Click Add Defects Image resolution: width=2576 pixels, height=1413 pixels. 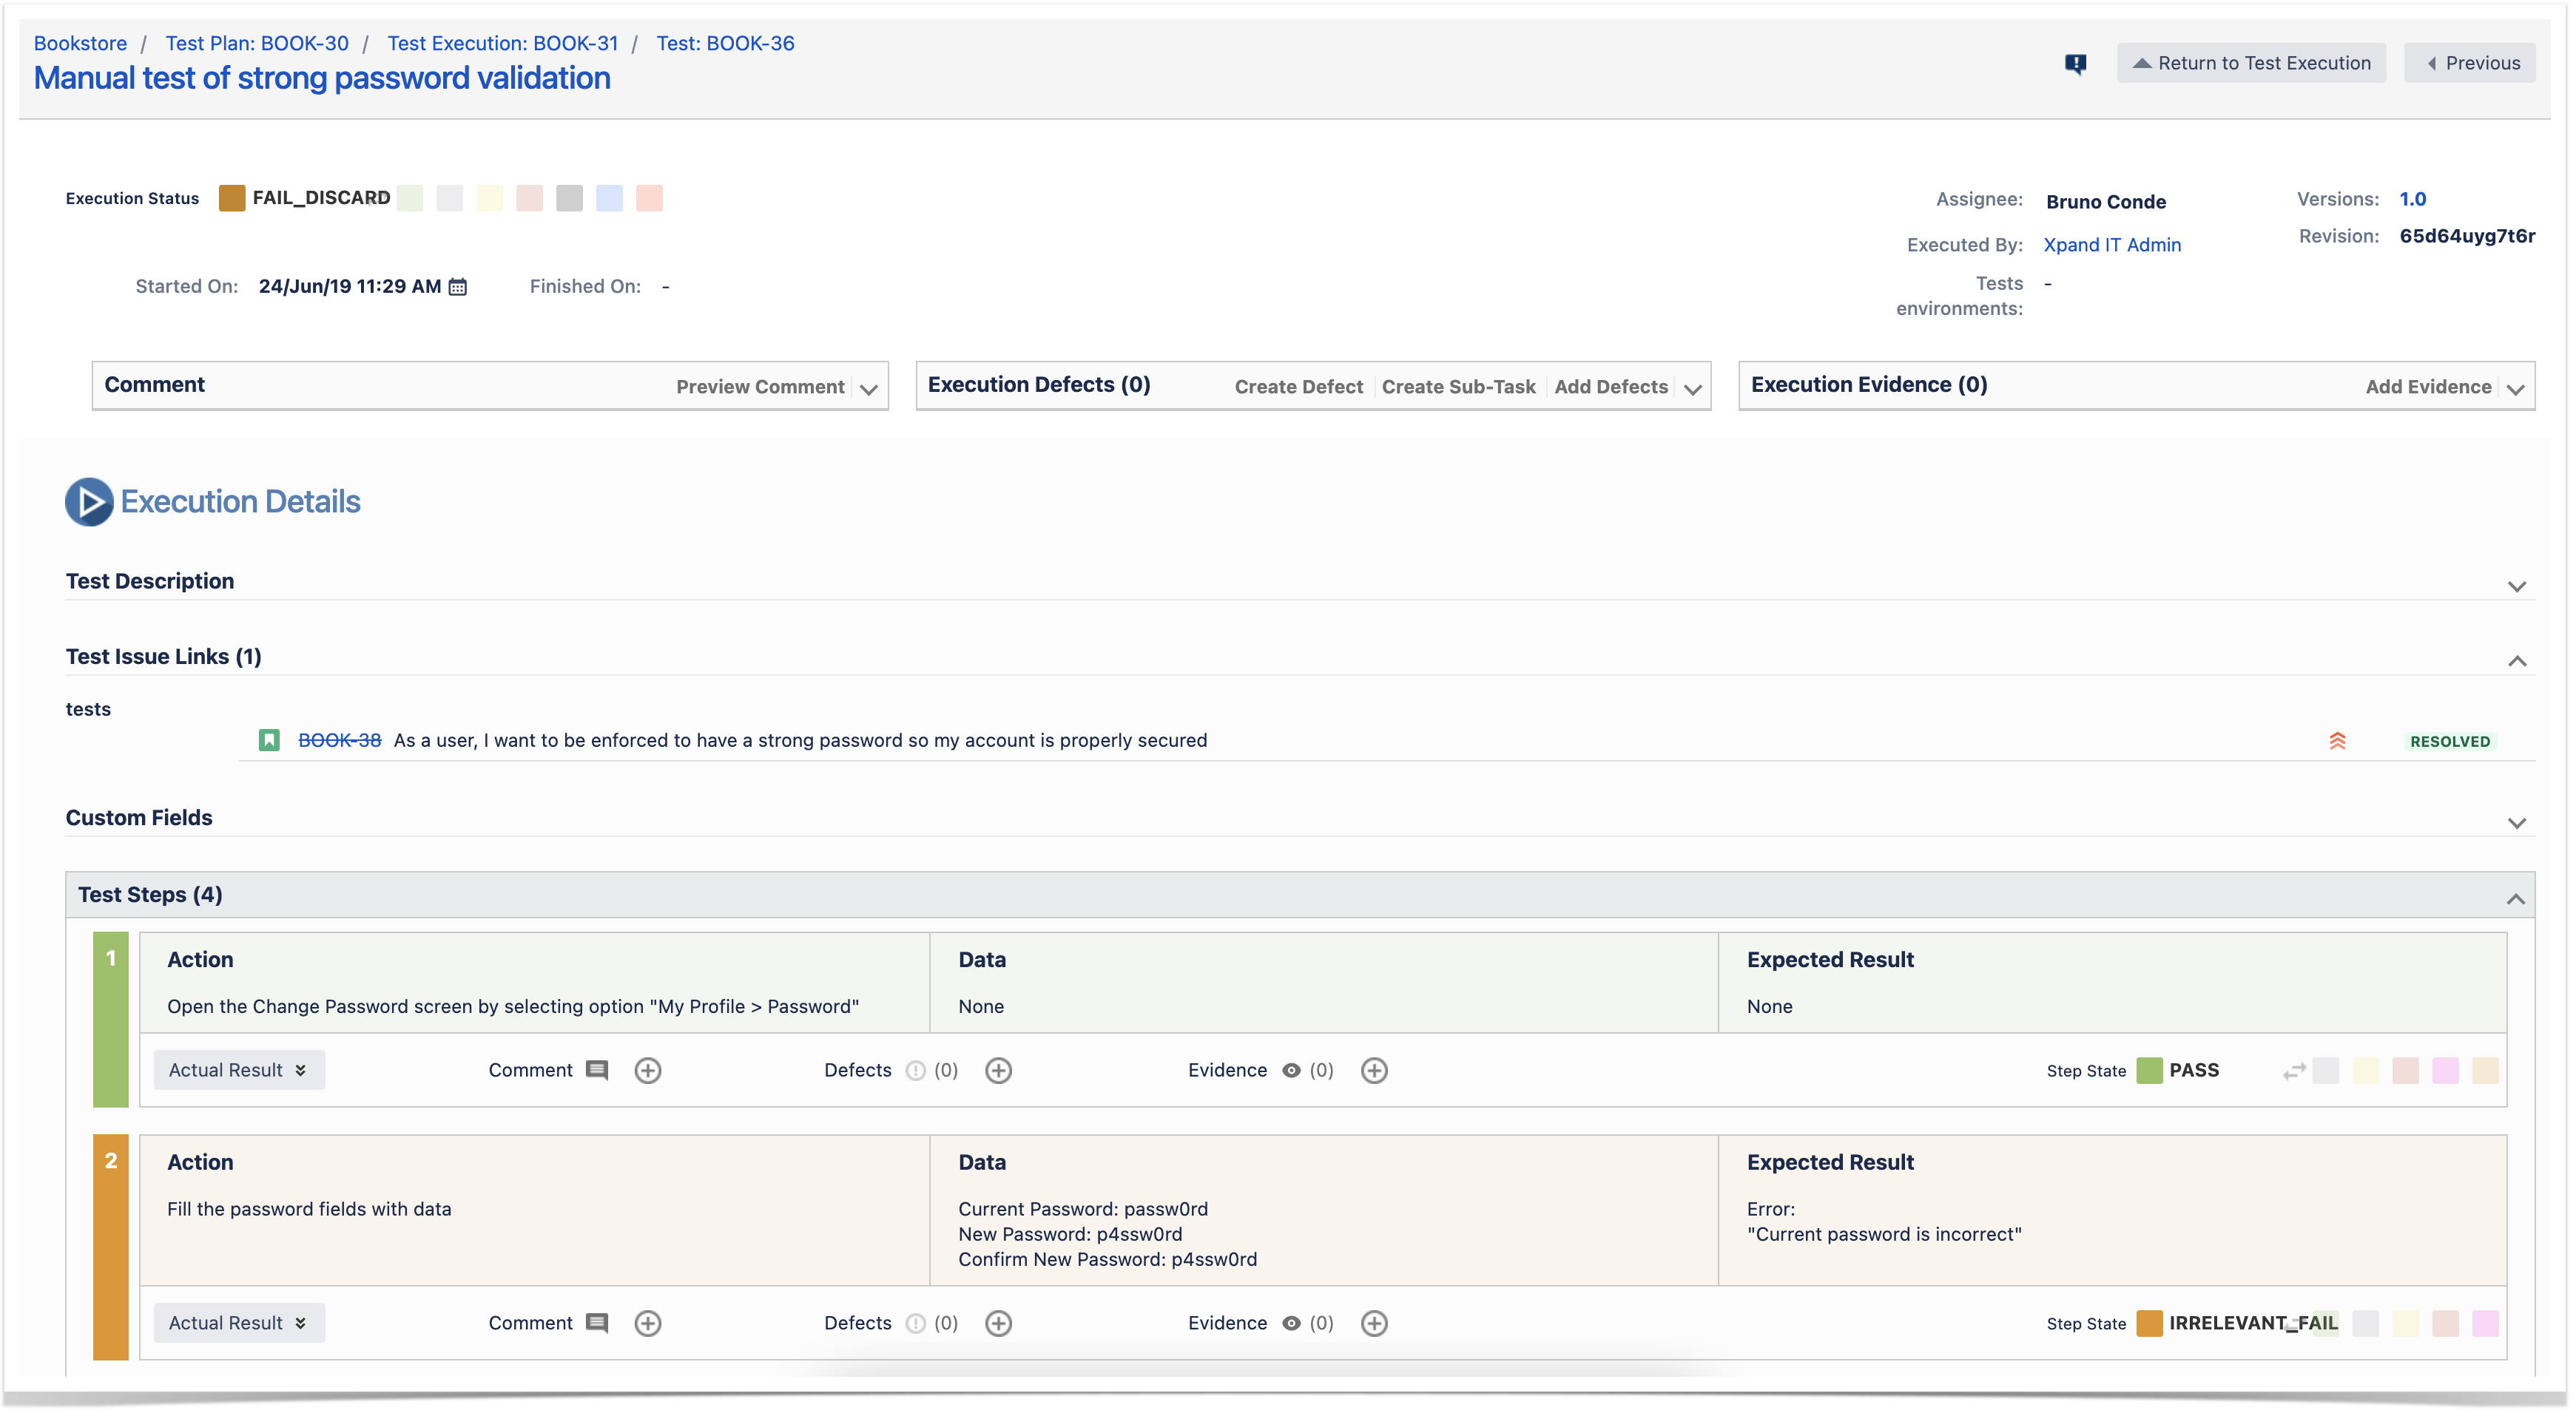1610,387
